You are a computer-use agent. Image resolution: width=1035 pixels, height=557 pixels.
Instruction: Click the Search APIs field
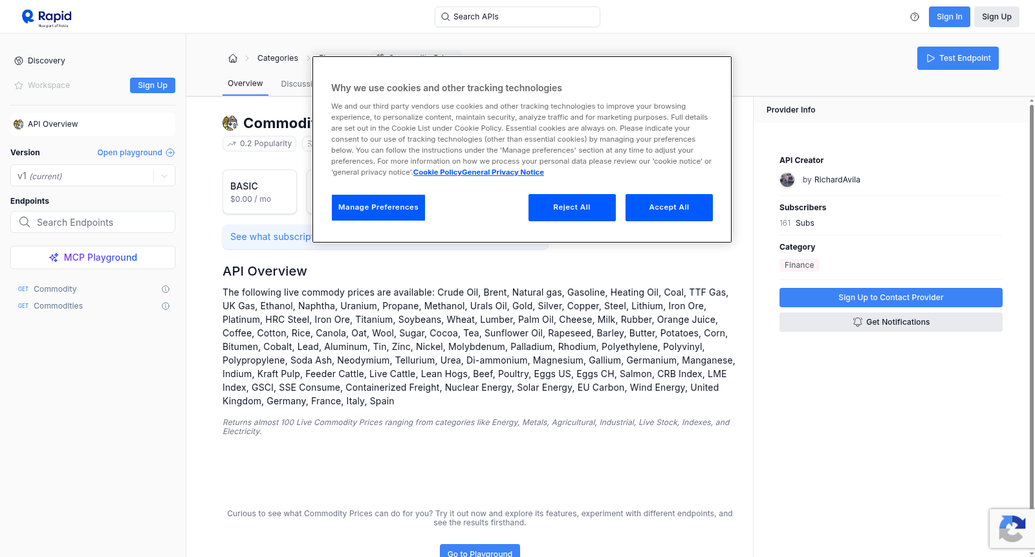coord(517,17)
